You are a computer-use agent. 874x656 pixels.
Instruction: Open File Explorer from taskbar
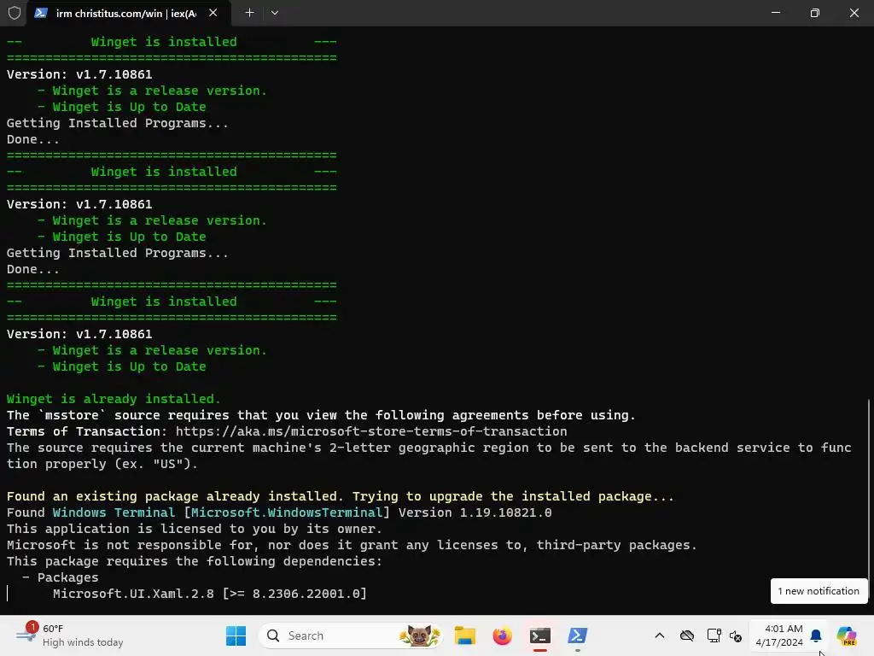point(465,635)
